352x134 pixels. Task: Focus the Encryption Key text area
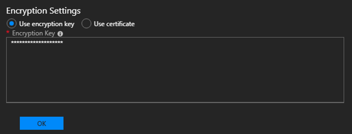point(175,70)
